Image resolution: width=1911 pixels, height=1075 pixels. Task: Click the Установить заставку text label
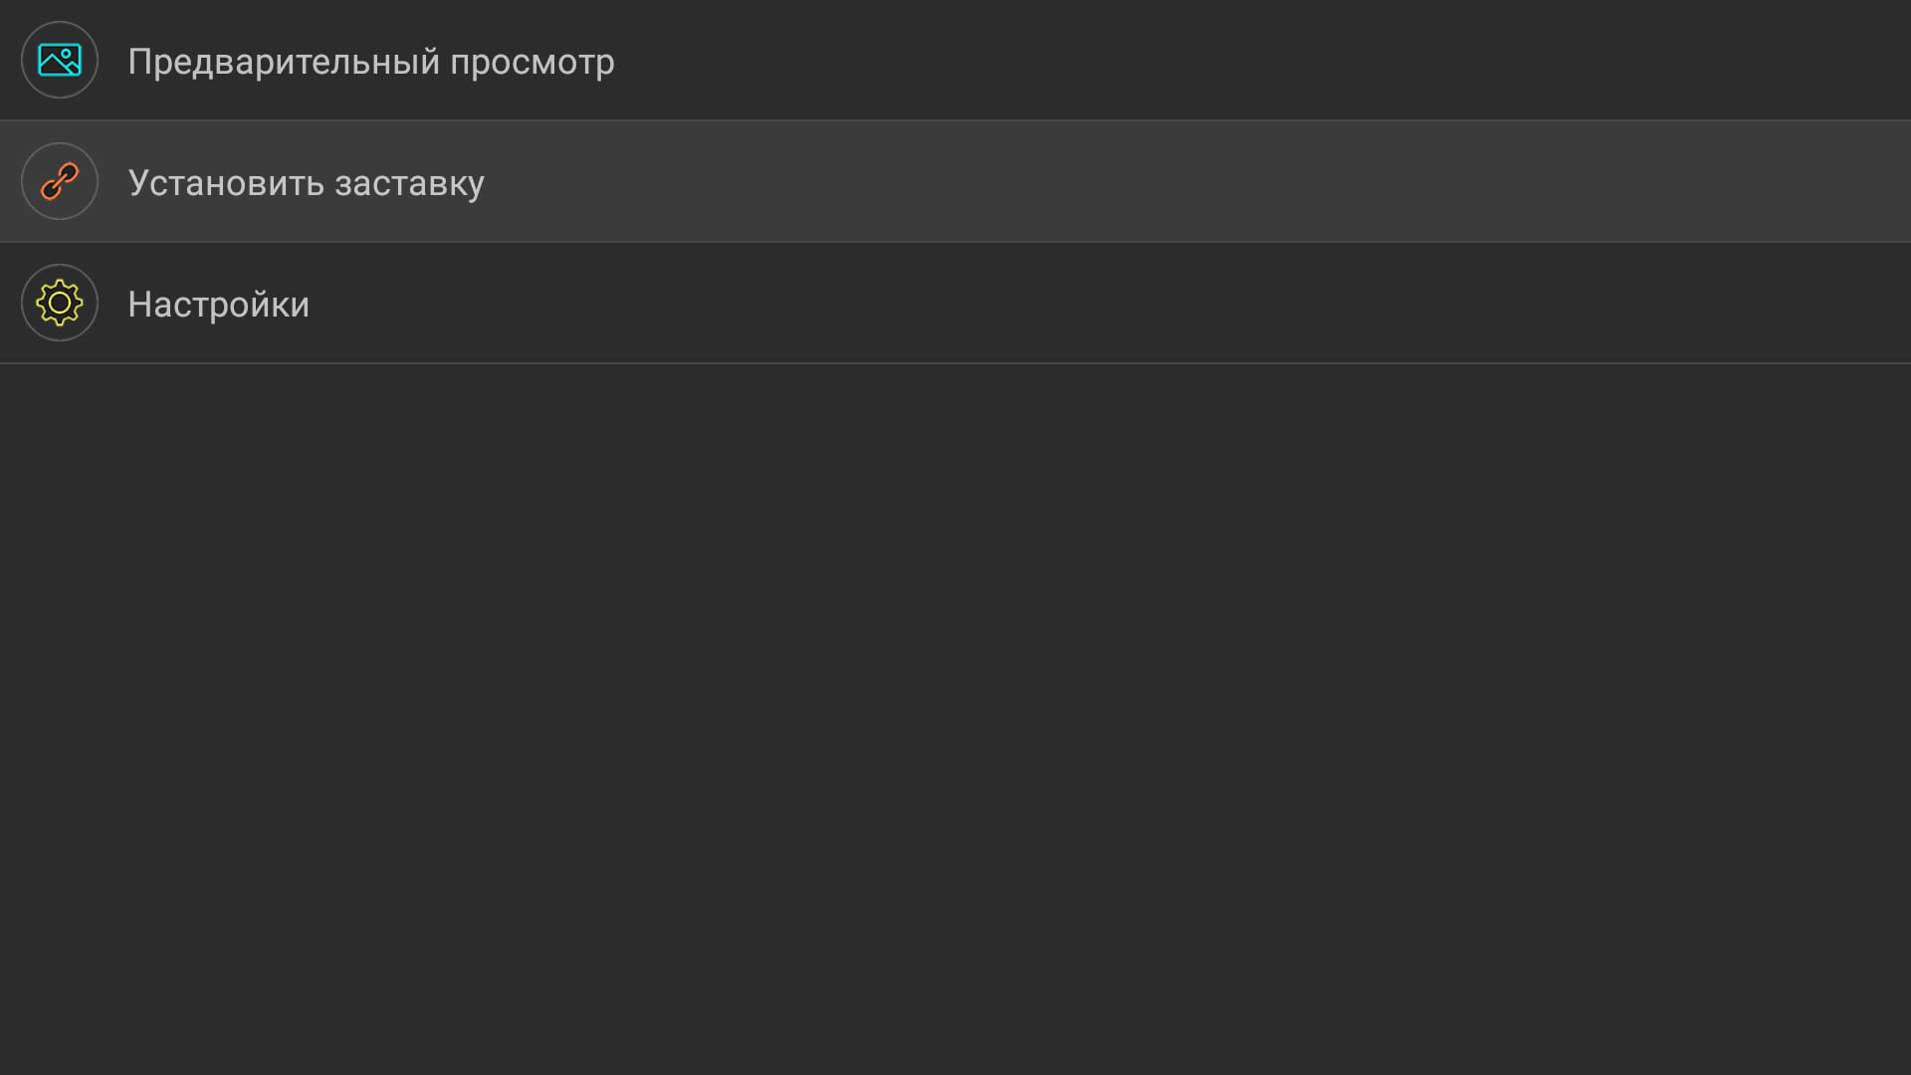pos(307,183)
